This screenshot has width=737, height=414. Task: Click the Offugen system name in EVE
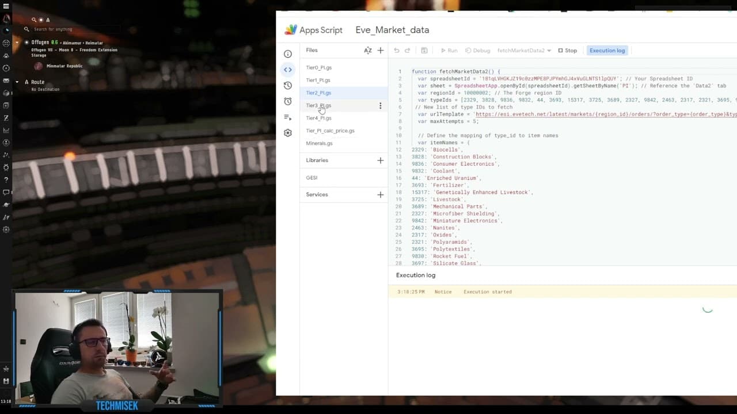(40, 42)
